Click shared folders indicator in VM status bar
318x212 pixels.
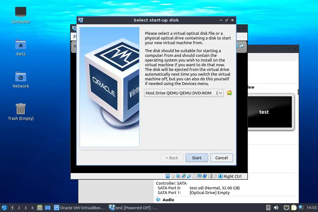(194, 176)
